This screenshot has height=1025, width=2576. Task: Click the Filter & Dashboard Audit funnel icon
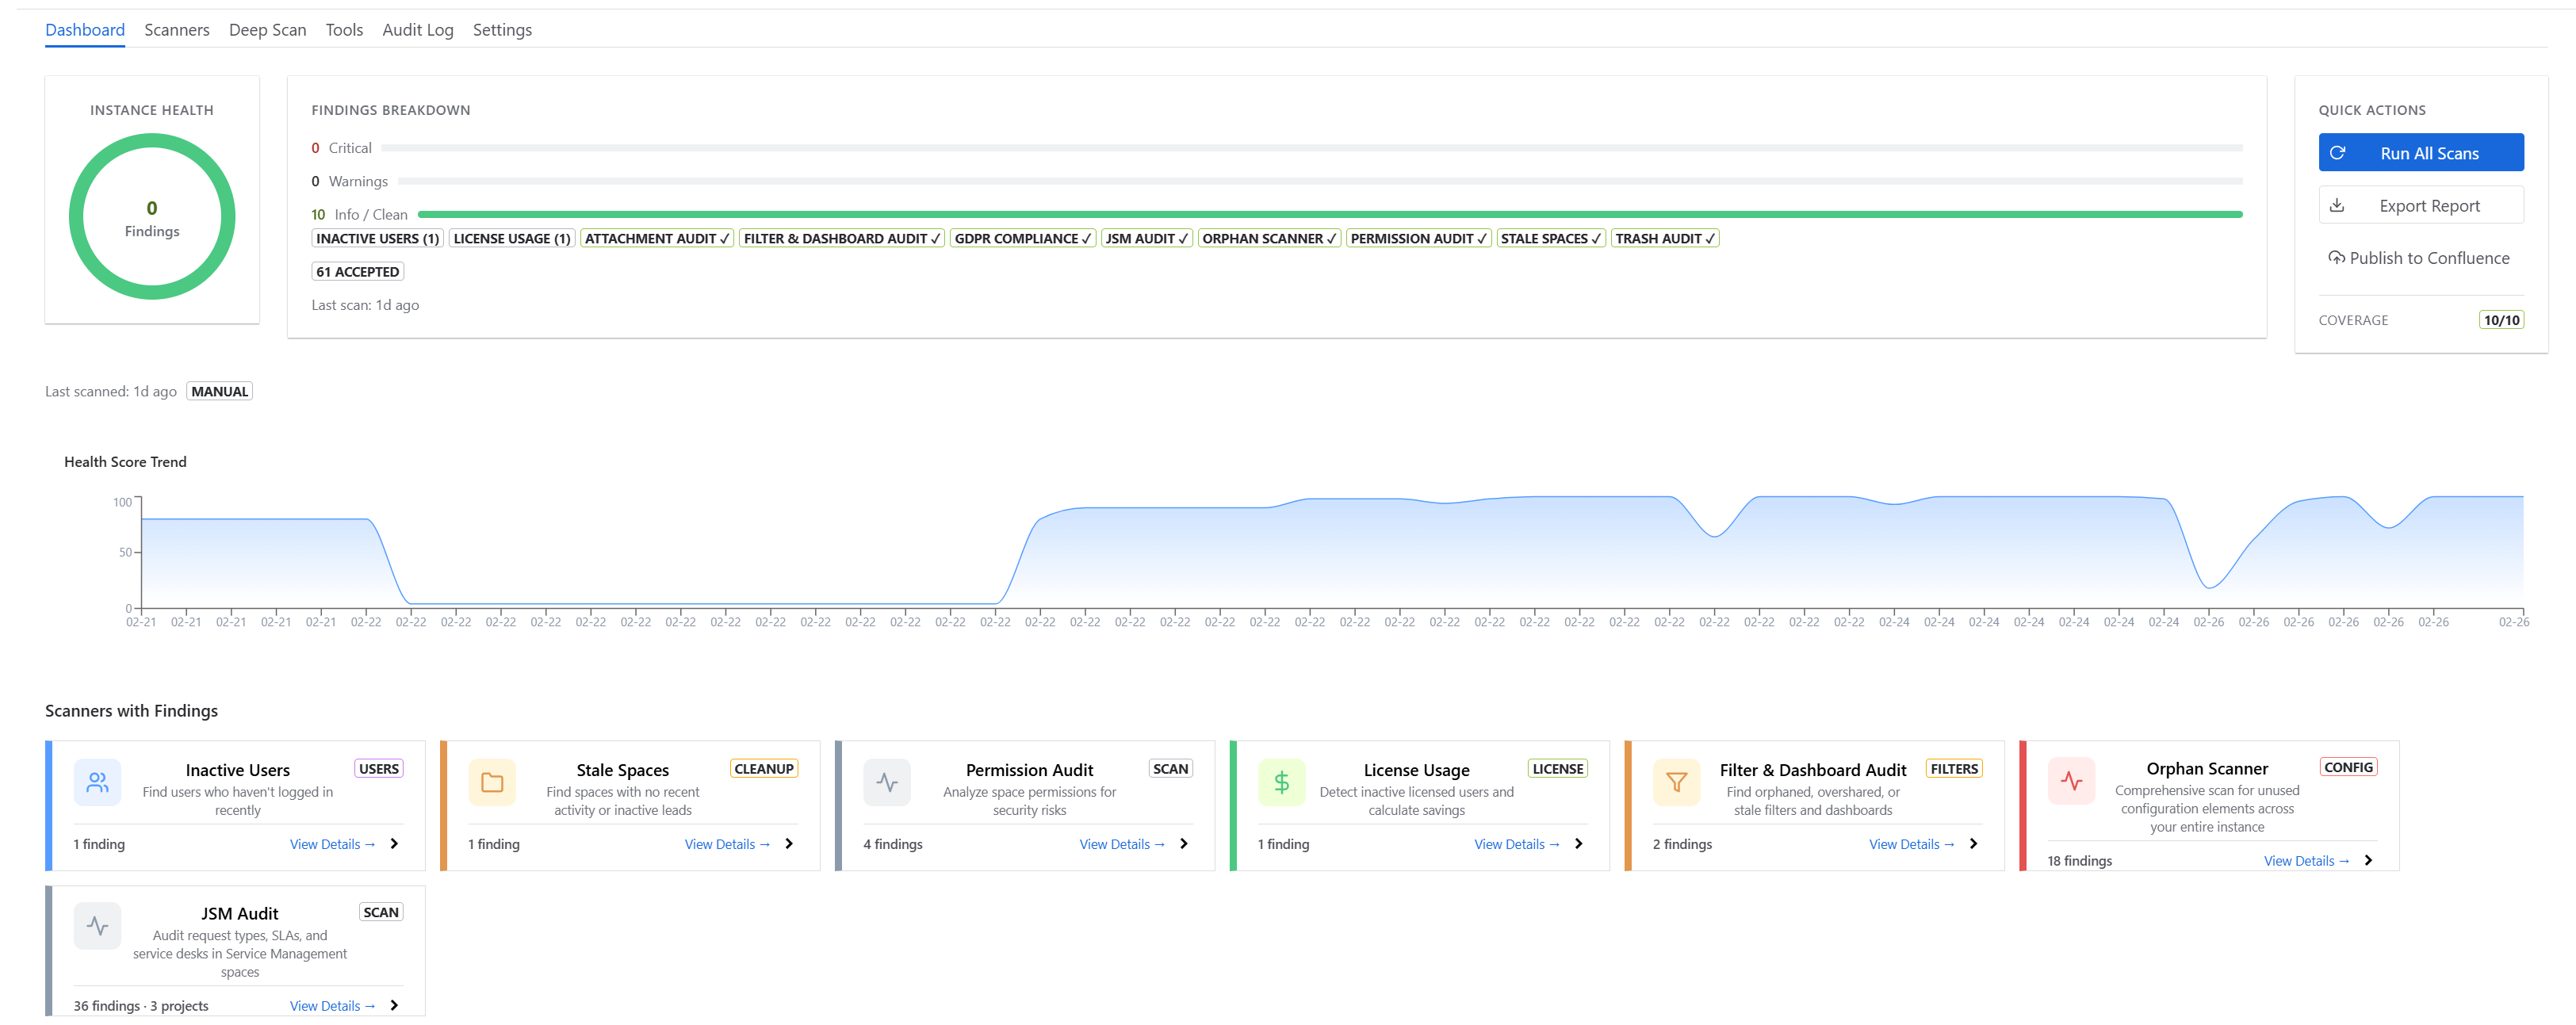point(1677,782)
